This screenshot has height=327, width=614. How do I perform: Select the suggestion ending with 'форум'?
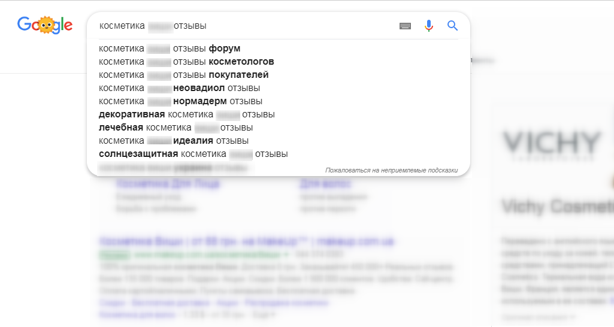[170, 49]
